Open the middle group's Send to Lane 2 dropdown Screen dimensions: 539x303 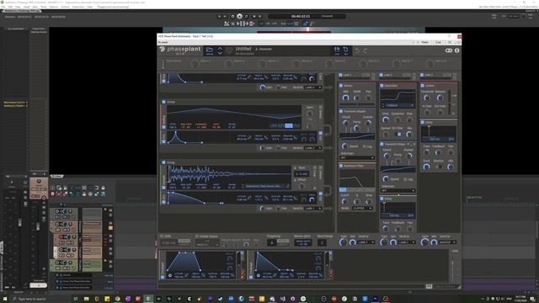pos(313,148)
